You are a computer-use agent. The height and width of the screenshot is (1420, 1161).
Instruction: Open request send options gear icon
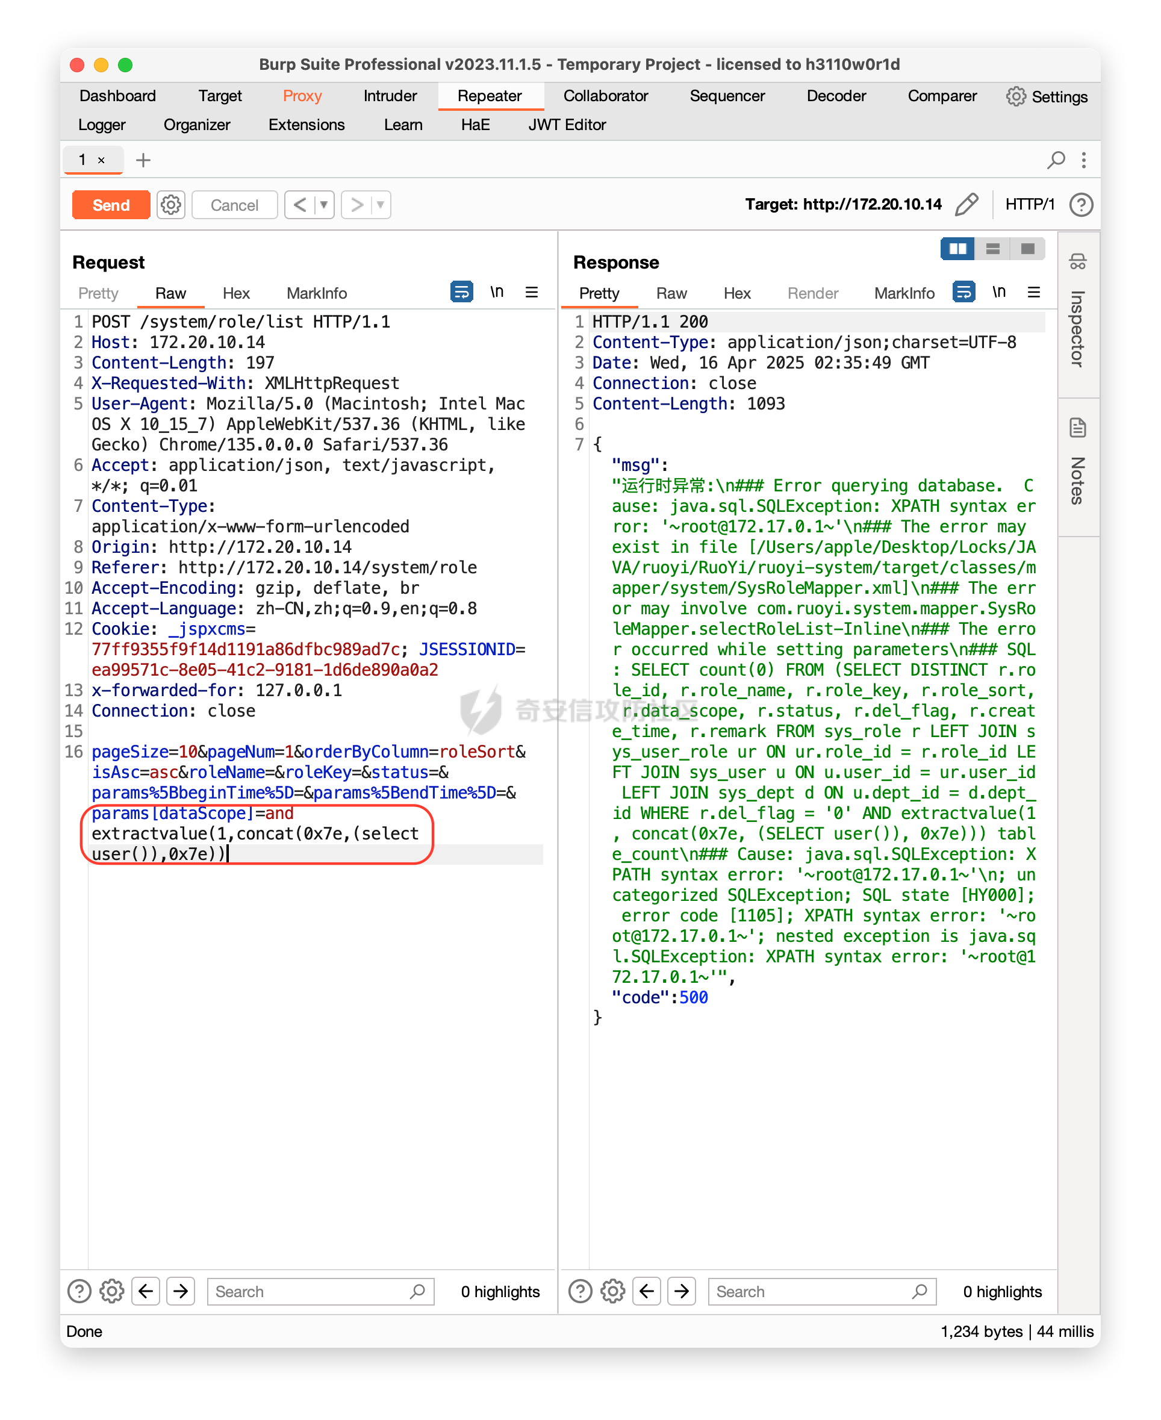171,205
